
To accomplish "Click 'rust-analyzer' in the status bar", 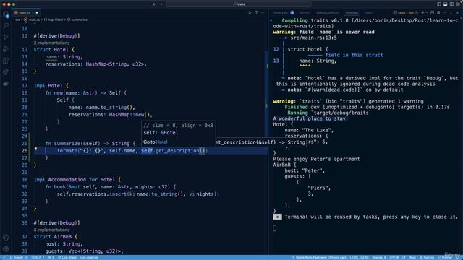I will 89,258.
